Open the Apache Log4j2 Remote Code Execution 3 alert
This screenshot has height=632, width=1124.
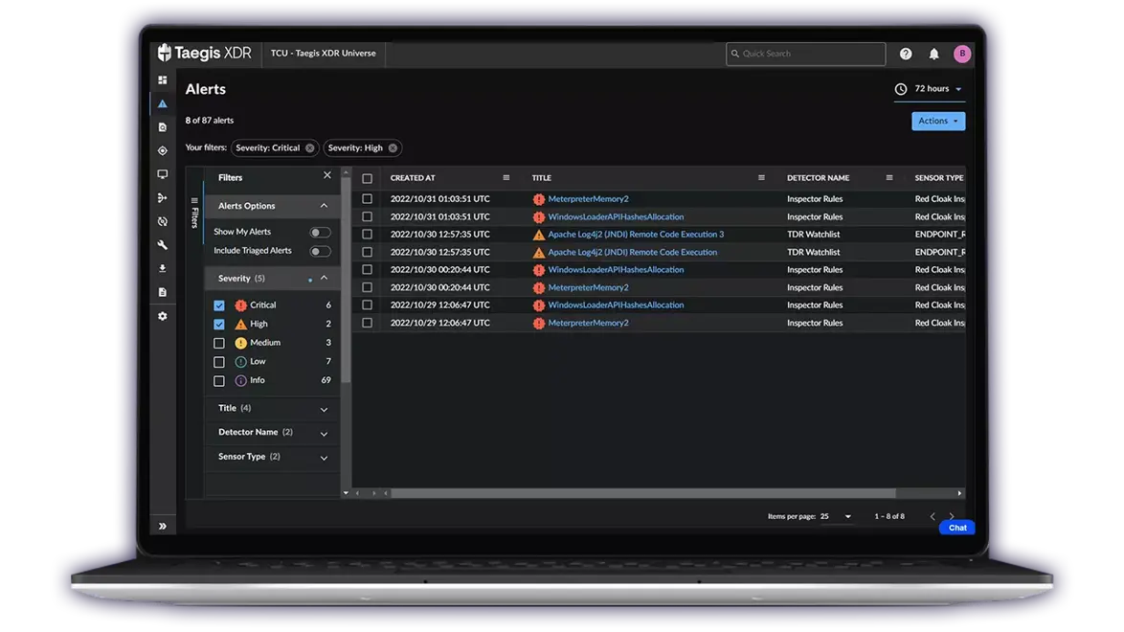coord(636,235)
